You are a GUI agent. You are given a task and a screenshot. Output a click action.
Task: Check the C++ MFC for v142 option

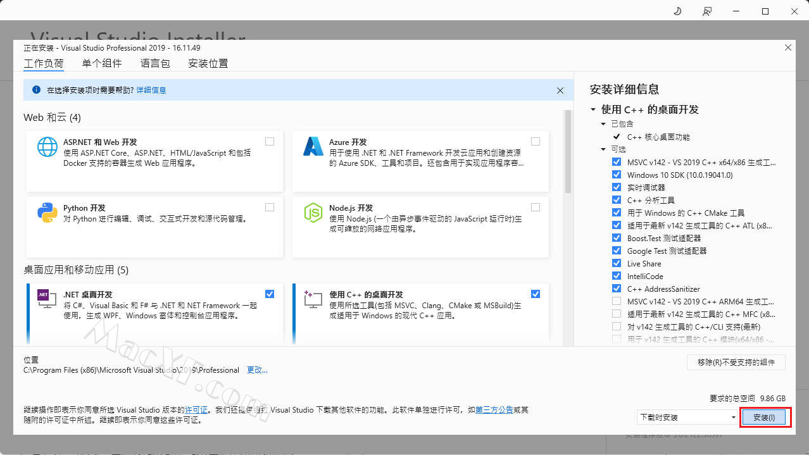617,314
